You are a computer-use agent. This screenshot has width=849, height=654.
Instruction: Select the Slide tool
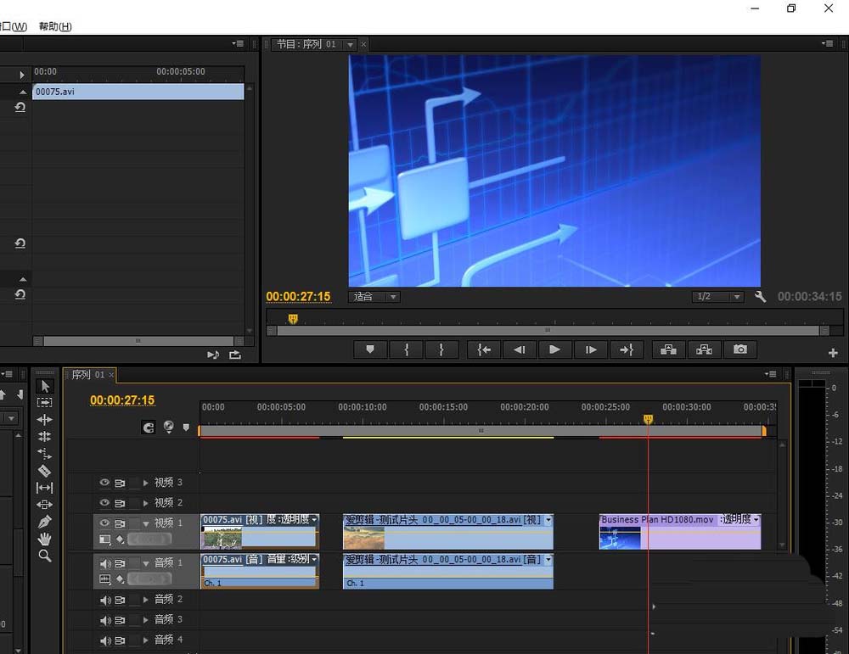point(44,504)
